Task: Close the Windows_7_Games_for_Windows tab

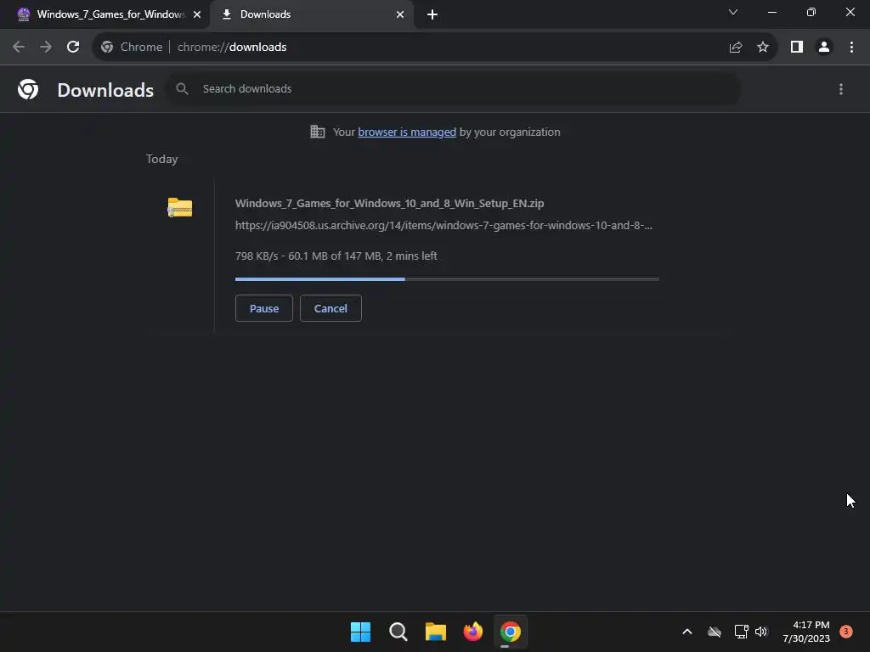Action: pos(197,14)
